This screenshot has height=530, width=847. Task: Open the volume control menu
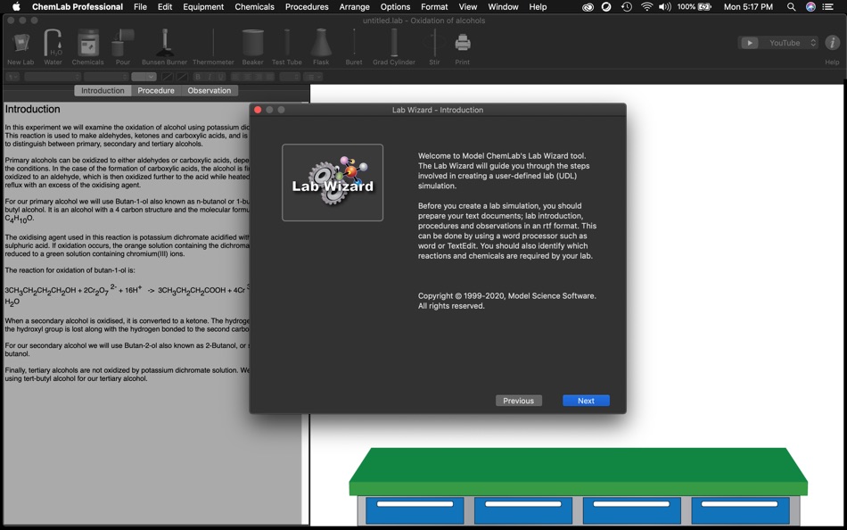coord(665,7)
